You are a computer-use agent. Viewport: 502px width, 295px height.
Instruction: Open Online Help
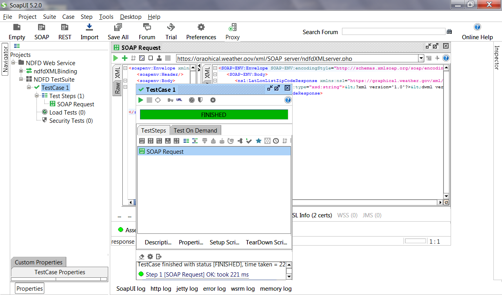tap(477, 31)
